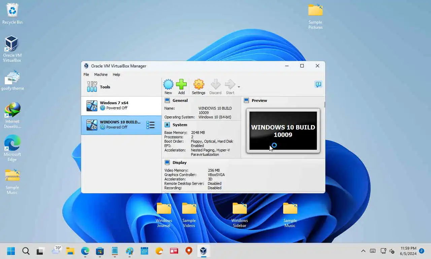The image size is (431, 259).
Task: Select the Internet Download Manager desktop shortcut
Action: (x=12, y=115)
